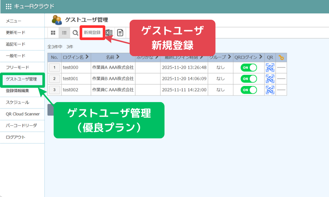
Task: Export the user list to Excel
Action: pyautogui.click(x=108, y=33)
